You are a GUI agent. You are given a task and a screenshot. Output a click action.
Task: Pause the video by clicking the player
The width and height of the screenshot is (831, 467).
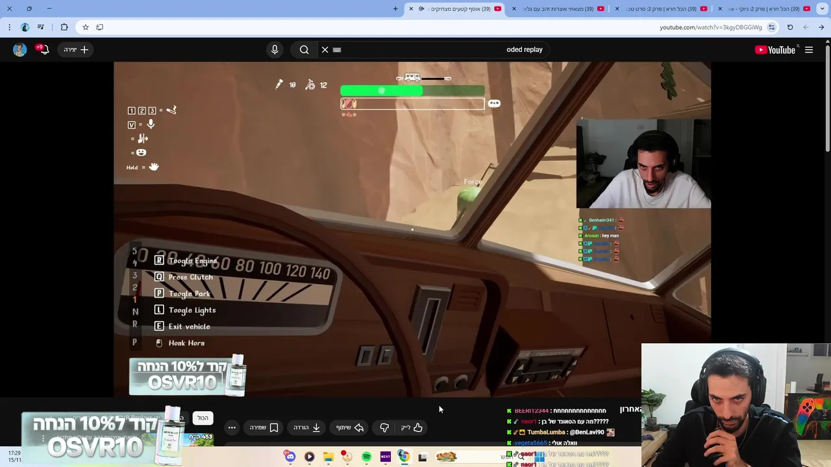tap(412, 228)
